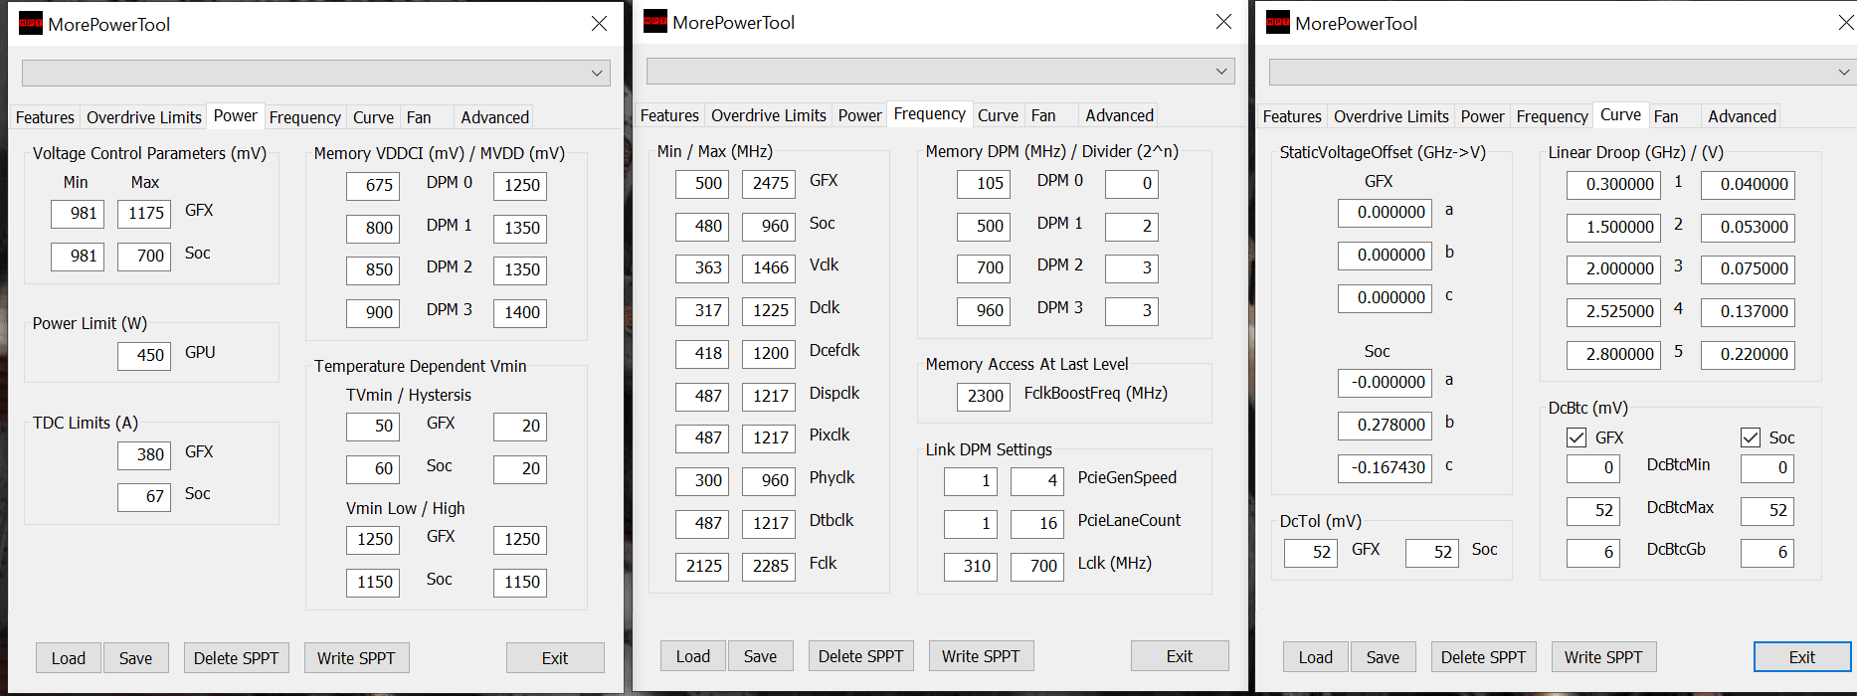Open Overdrive Limits tab in left window

(144, 117)
